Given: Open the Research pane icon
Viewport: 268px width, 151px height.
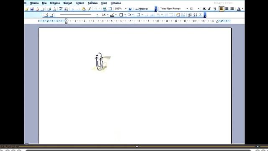Looking at the screenshot, I should click(66, 9).
